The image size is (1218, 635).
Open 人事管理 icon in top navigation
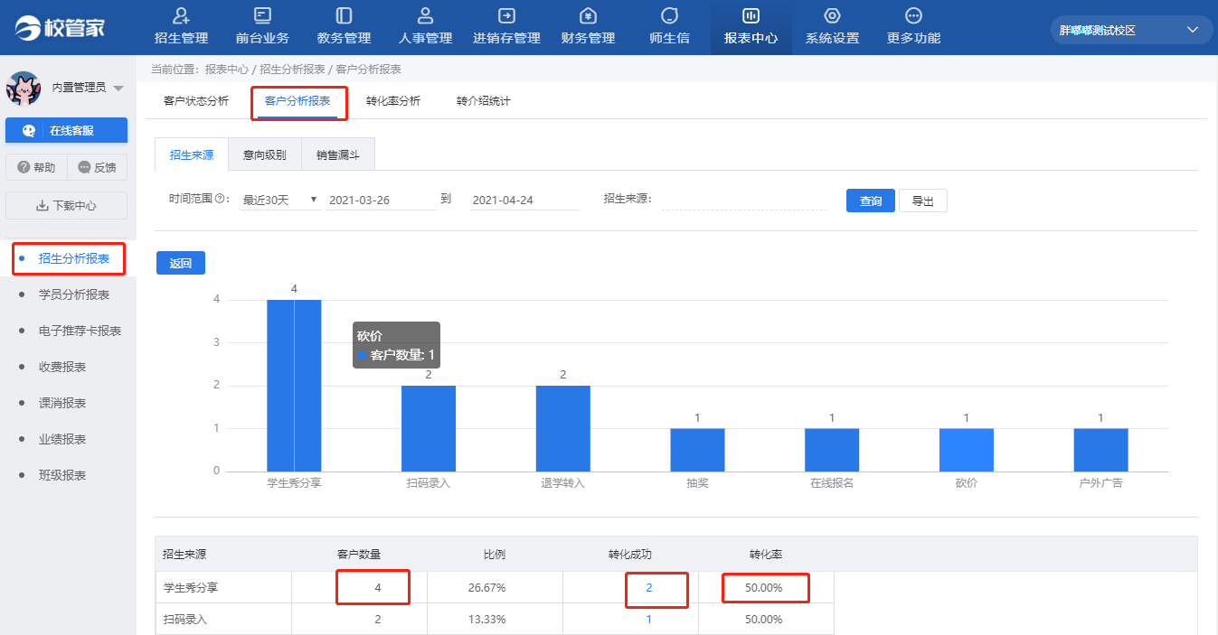pos(425,15)
